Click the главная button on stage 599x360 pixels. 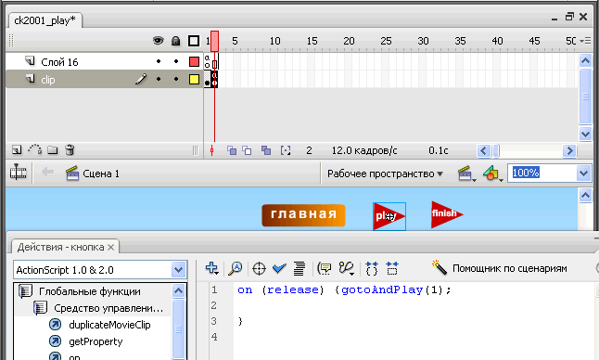303,215
